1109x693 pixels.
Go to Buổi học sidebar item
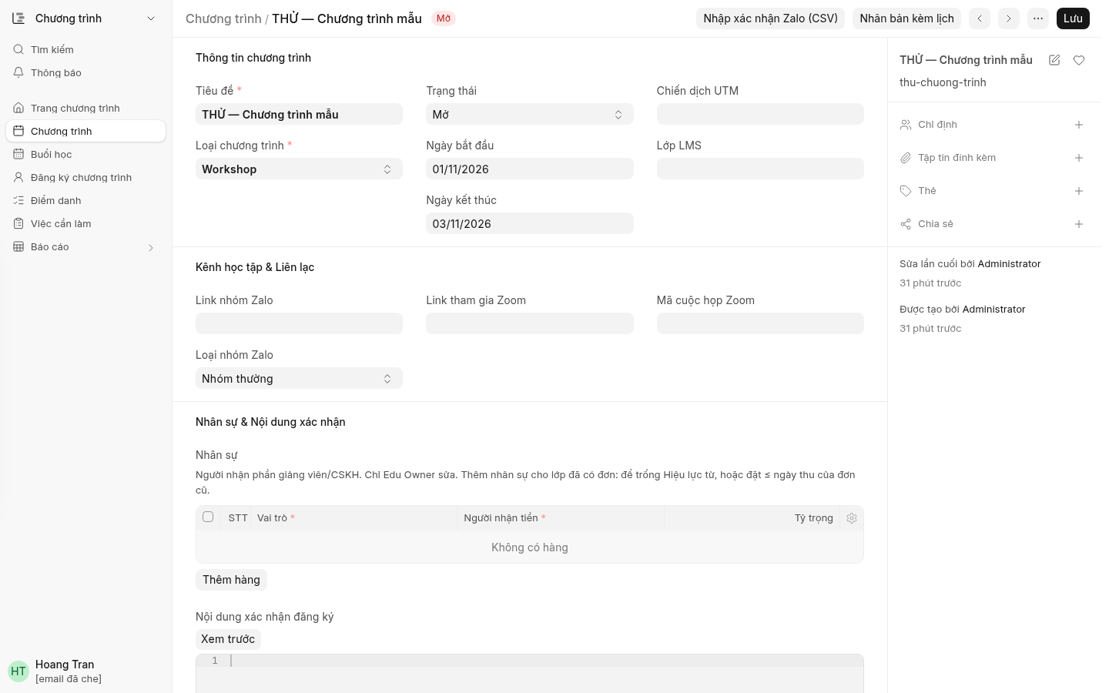coord(85,154)
